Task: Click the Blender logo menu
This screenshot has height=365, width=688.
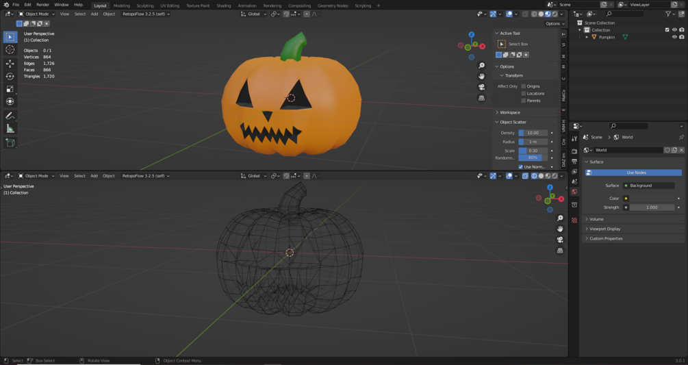Action: (6, 4)
